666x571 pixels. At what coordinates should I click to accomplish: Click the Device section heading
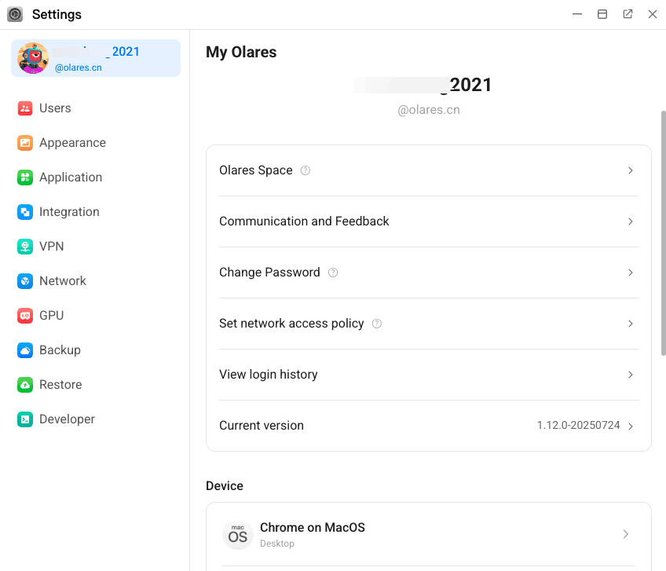(x=225, y=485)
